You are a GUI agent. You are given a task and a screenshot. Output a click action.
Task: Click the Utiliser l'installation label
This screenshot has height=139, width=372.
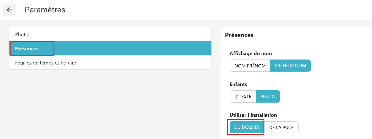[x=253, y=115]
